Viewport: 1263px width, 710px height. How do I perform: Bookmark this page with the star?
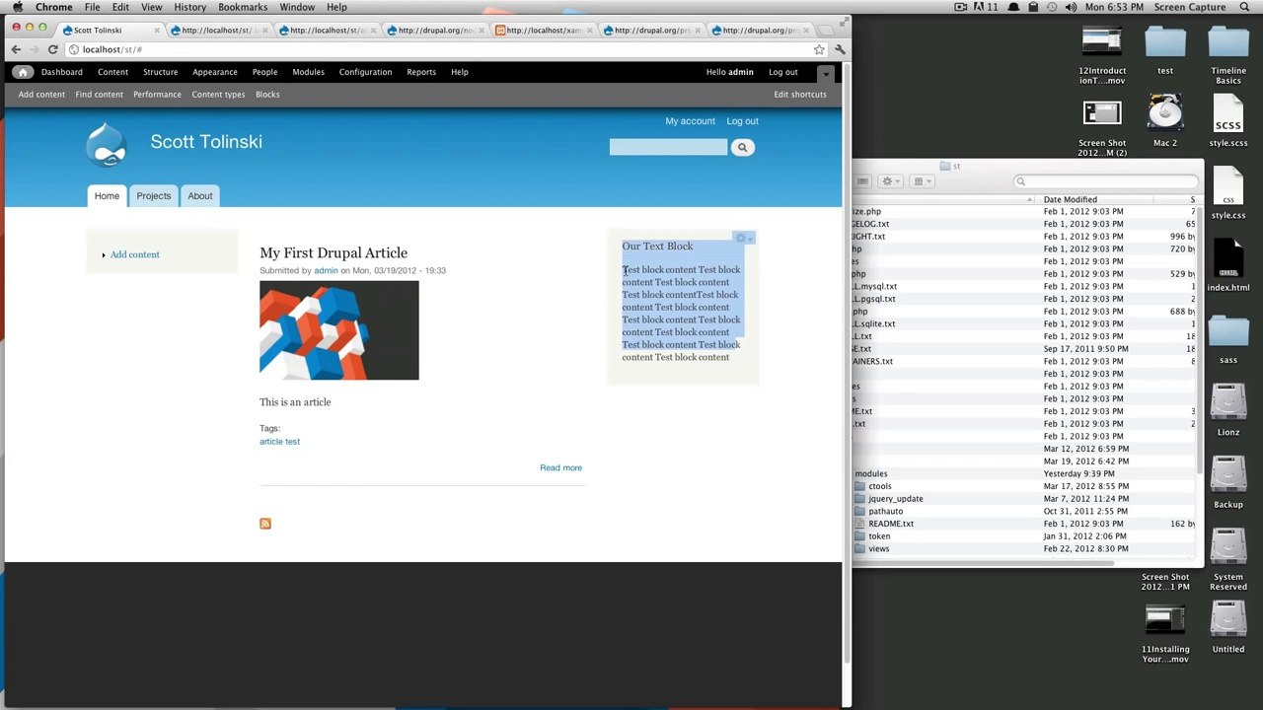click(x=819, y=49)
